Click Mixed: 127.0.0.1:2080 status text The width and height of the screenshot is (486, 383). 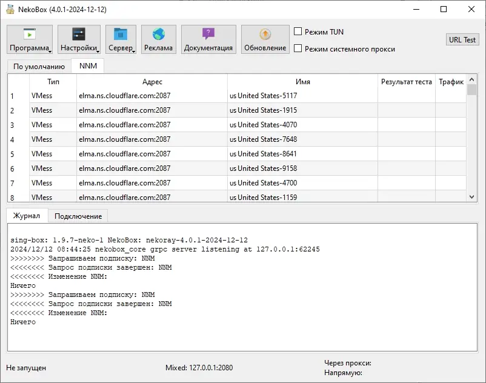point(199,368)
